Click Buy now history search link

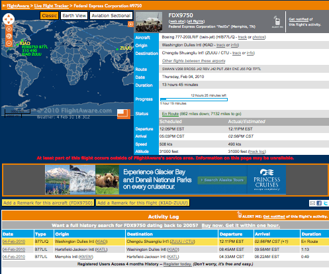(x=241, y=226)
